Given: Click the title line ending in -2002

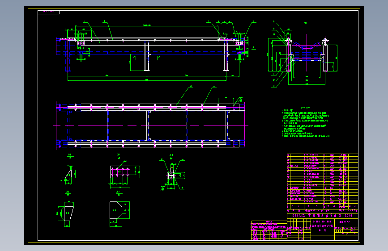Looking at the screenshot, I should [322, 215].
